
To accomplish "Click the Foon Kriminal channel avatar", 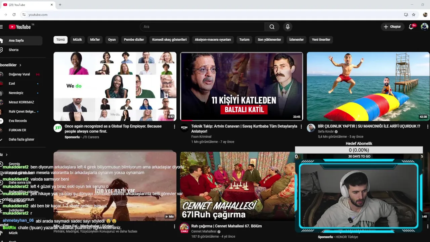I will click(184, 128).
